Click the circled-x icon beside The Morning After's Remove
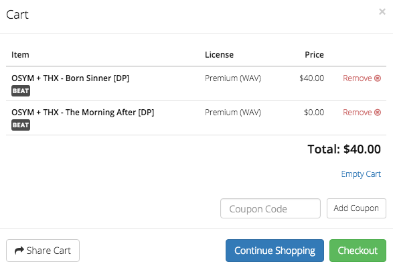 pyautogui.click(x=378, y=113)
